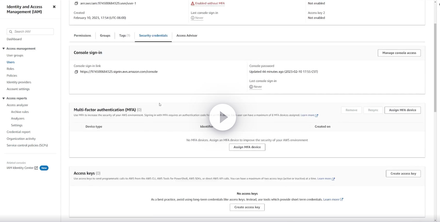Select the Groups tab
This screenshot has width=440, height=222.
[x=105, y=36]
